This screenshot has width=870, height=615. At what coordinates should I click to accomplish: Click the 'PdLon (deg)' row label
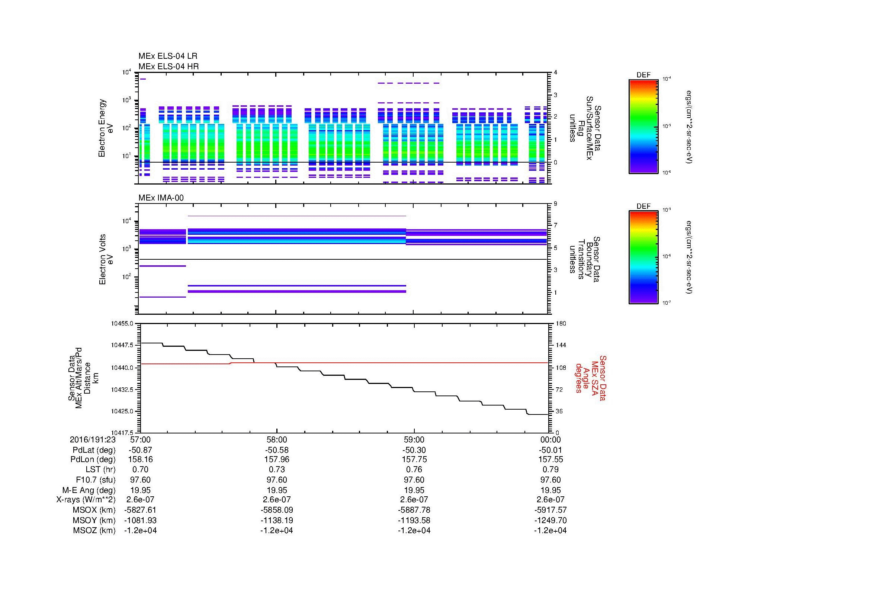point(93,459)
